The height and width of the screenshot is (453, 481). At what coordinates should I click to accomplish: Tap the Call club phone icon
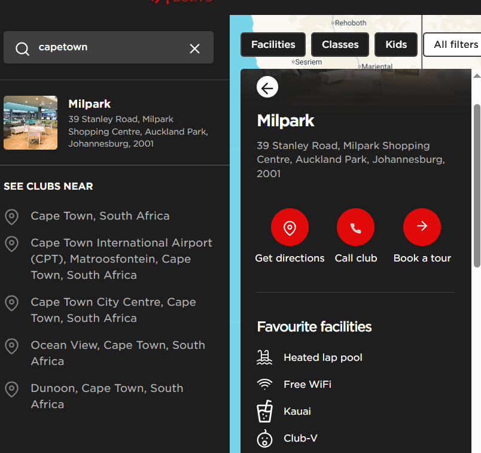point(355,227)
